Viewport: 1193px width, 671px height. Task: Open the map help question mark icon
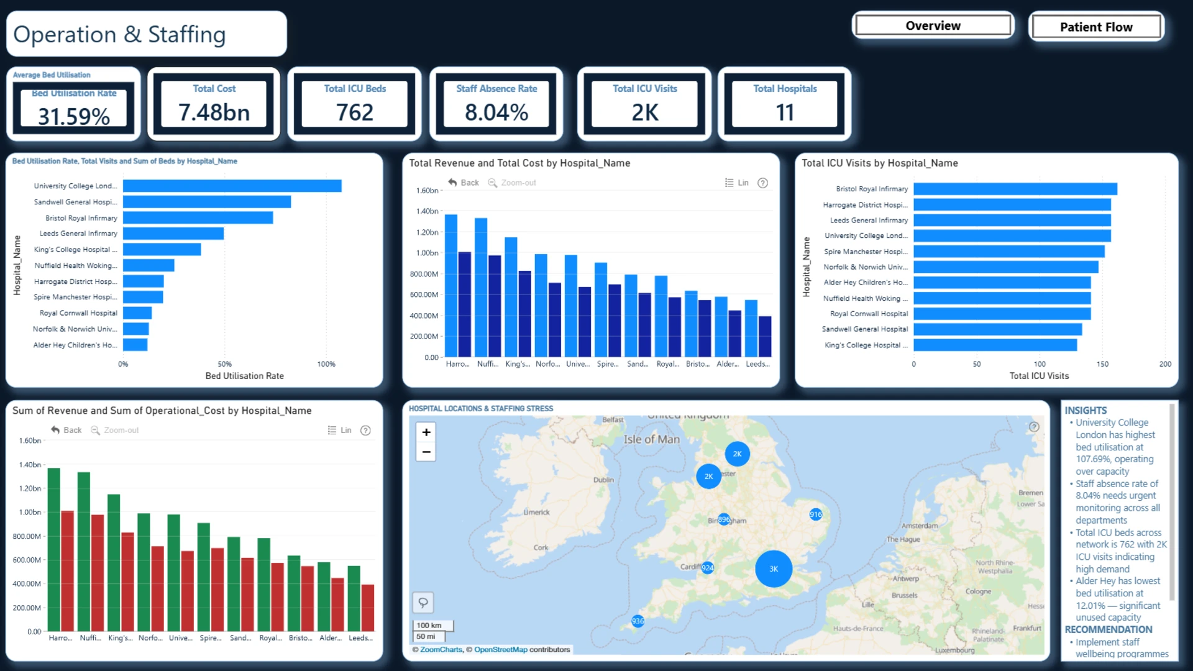click(1034, 427)
